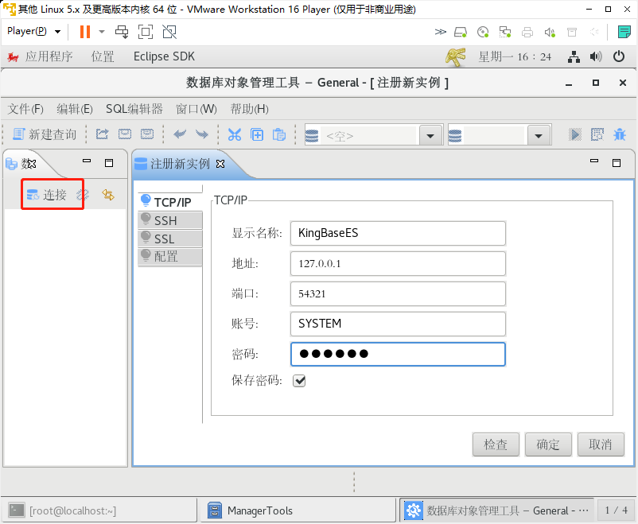Image resolution: width=638 pixels, height=524 pixels.
Task: Open dropdown arrow next to pause button
Action: click(x=102, y=31)
